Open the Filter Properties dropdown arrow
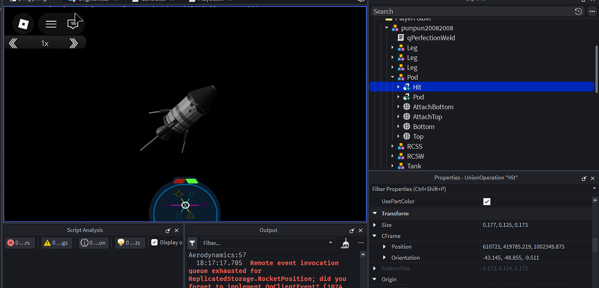Image resolution: width=599 pixels, height=288 pixels. pyautogui.click(x=594, y=189)
